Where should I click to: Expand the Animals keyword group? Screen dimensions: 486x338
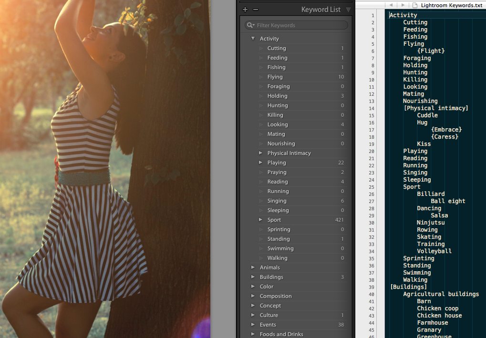point(253,267)
